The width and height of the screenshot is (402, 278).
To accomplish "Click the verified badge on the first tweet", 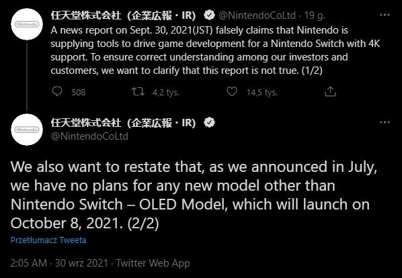I will tap(209, 15).
